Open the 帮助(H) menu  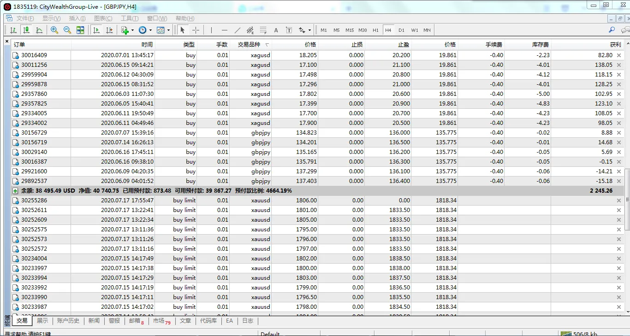pyautogui.click(x=185, y=18)
